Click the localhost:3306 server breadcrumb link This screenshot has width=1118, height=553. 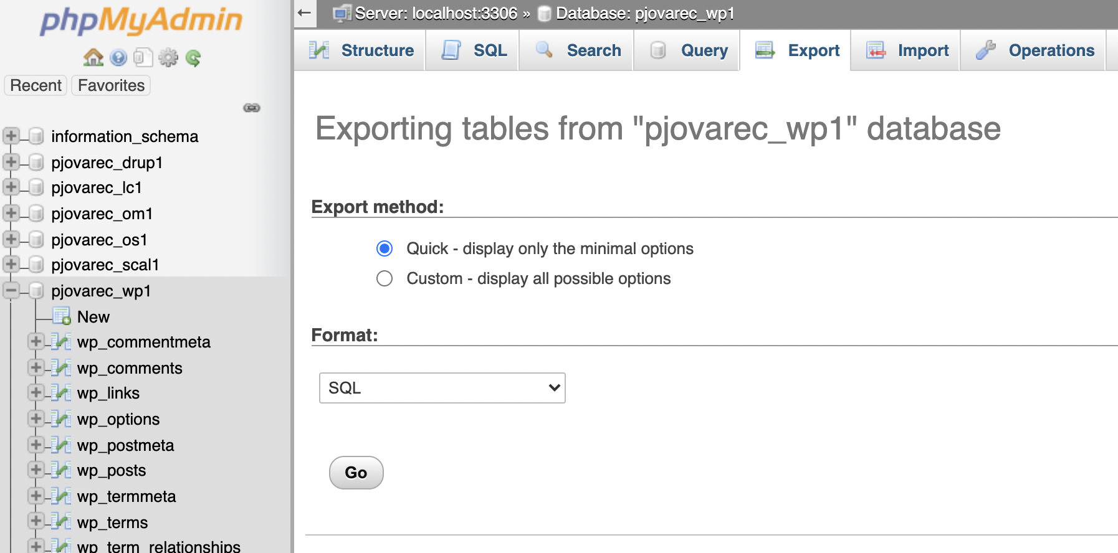click(436, 13)
